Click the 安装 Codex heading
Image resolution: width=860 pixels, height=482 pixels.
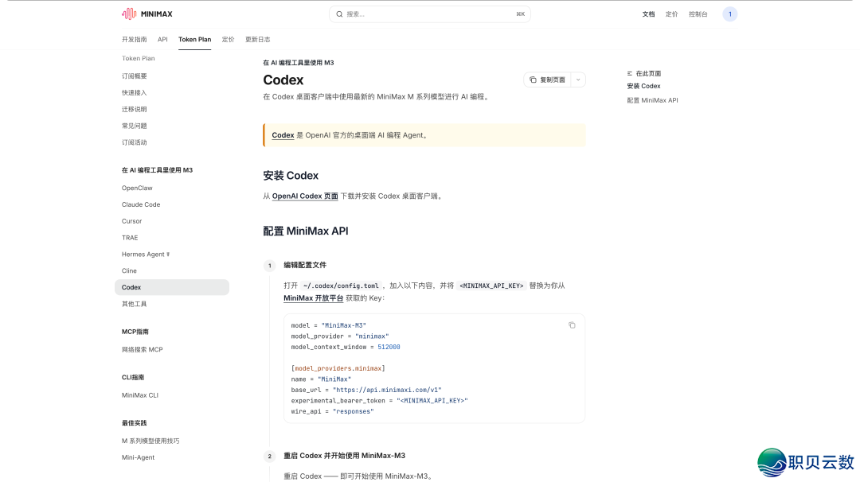pyautogui.click(x=291, y=176)
